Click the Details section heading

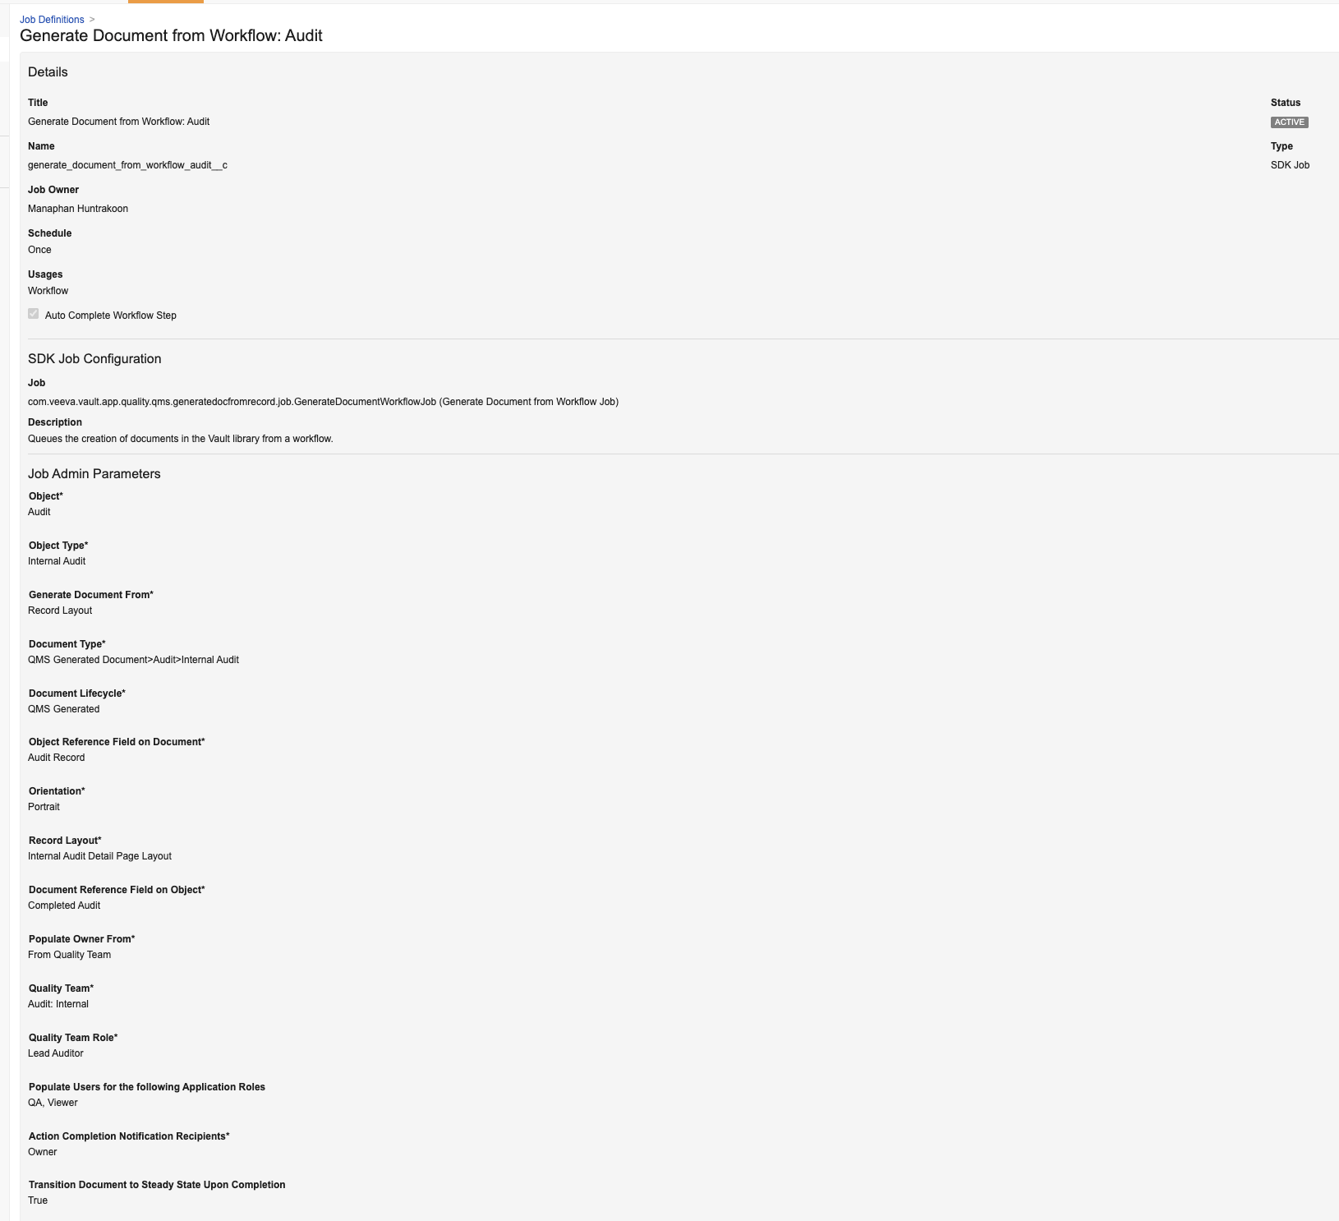pos(48,72)
